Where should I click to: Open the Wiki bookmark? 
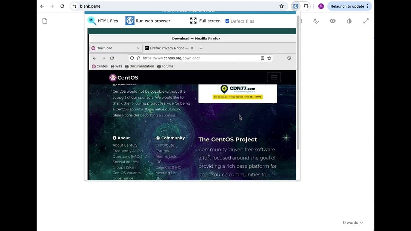(116, 66)
